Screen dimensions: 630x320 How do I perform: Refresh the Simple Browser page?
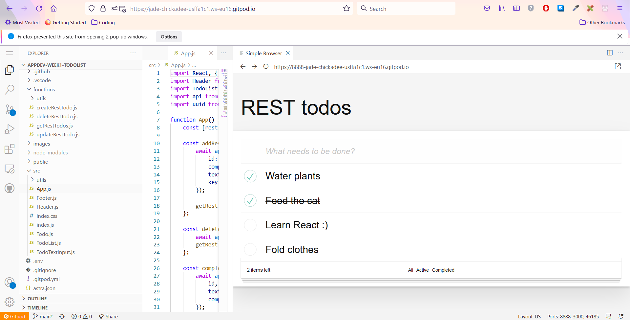tap(266, 66)
